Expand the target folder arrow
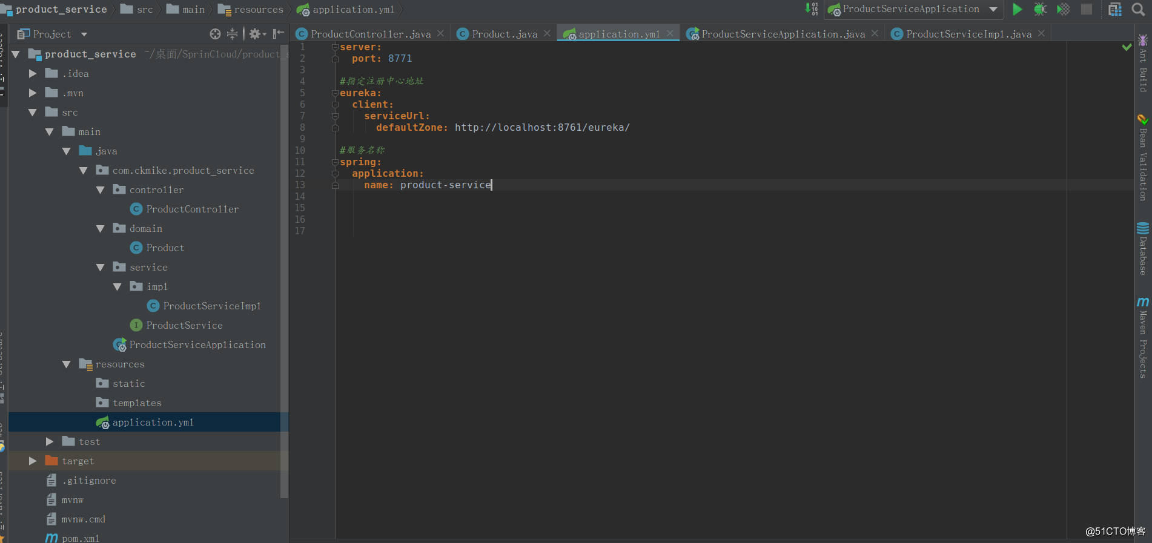This screenshot has width=1152, height=543. pyautogui.click(x=33, y=461)
